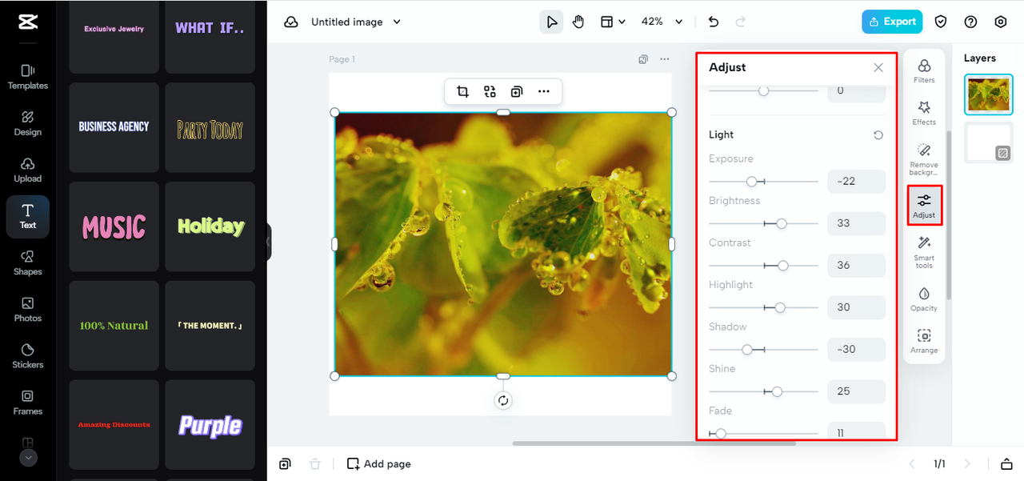Open the Arrange panel

tap(924, 342)
